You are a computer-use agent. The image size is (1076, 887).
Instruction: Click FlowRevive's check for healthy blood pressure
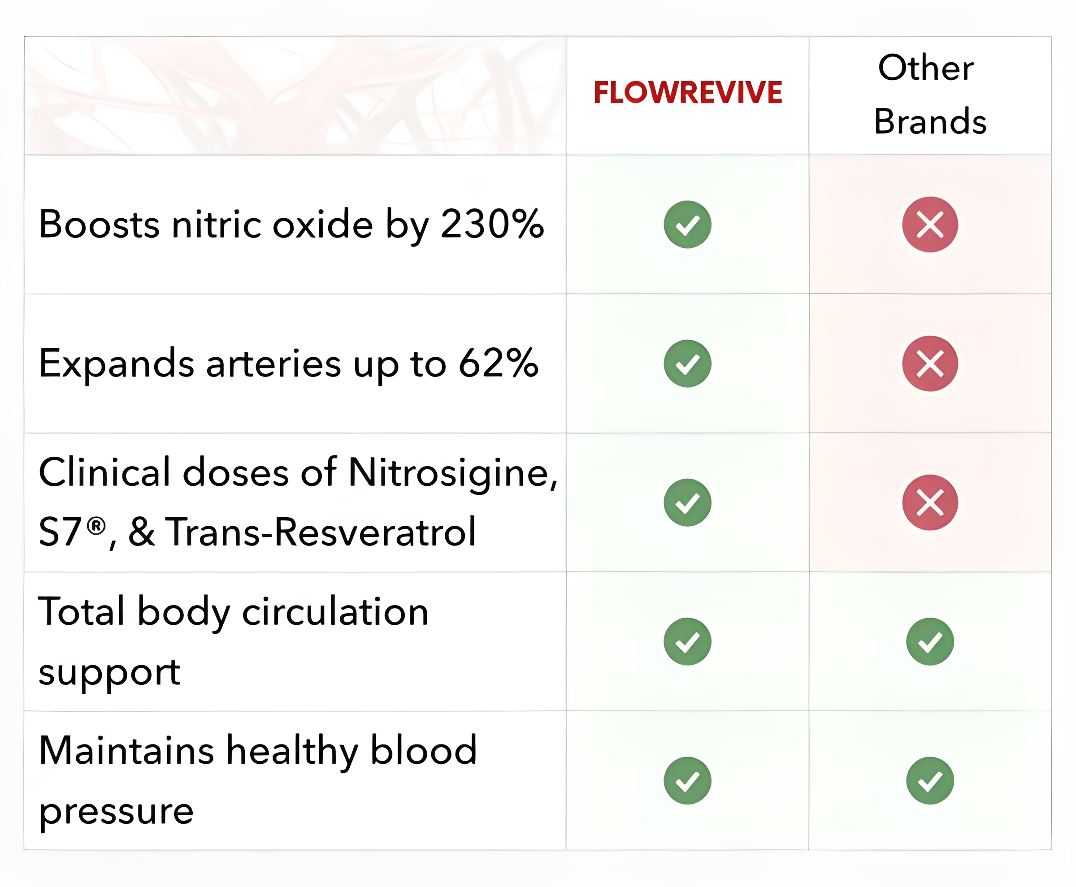pos(687,780)
